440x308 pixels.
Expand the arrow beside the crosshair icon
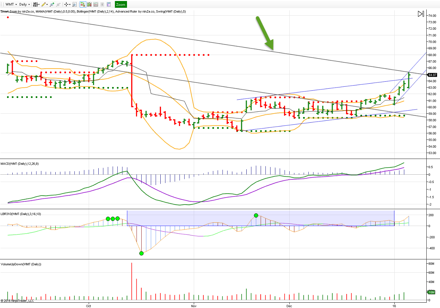(x=70, y=4)
